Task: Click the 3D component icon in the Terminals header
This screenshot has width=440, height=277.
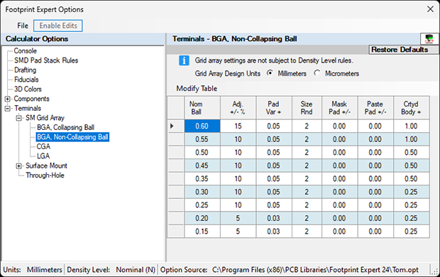Action: tap(429, 39)
